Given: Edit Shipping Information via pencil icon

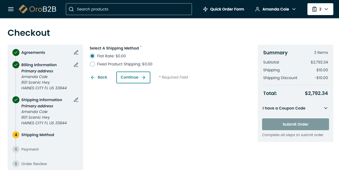Looking at the screenshot, I should click(x=76, y=100).
